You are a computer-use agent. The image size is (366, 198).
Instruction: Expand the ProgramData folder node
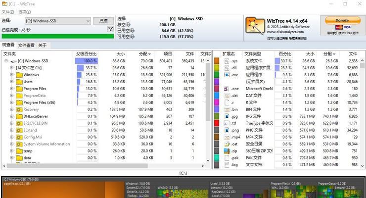[12, 96]
